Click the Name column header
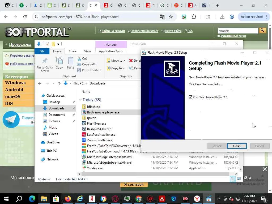This screenshot has width=272, height=204. tap(86, 92)
